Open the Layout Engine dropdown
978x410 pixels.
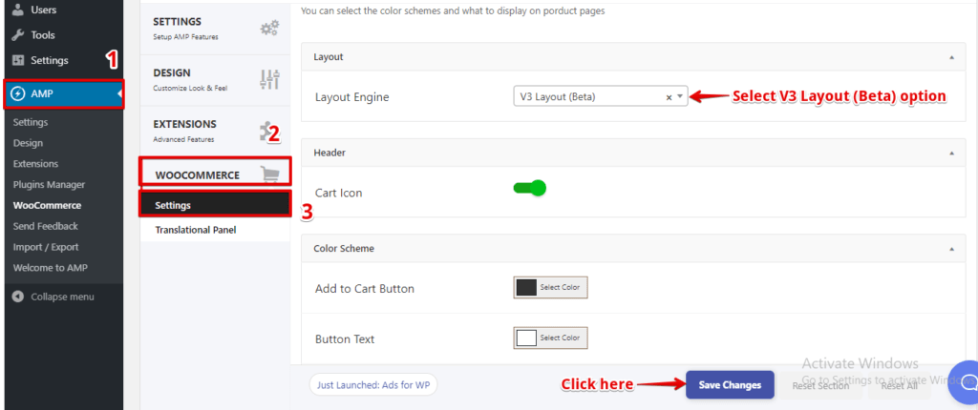click(x=600, y=96)
